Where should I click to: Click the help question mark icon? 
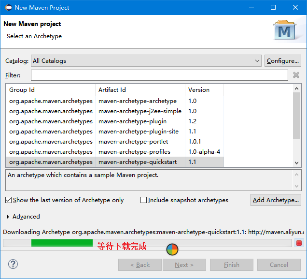pos(13,264)
